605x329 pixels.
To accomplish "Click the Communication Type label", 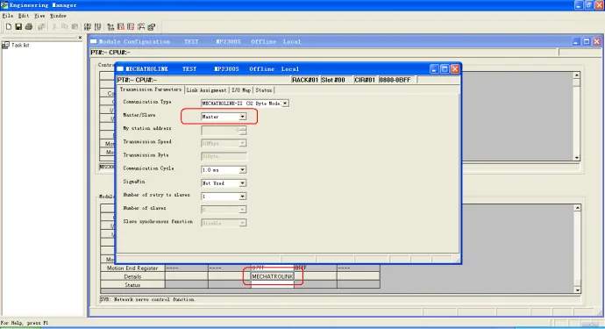I will tap(147, 102).
